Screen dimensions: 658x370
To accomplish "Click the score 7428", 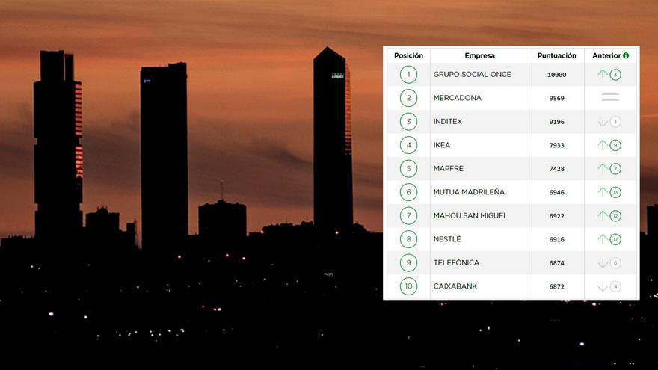I will click(x=556, y=169).
